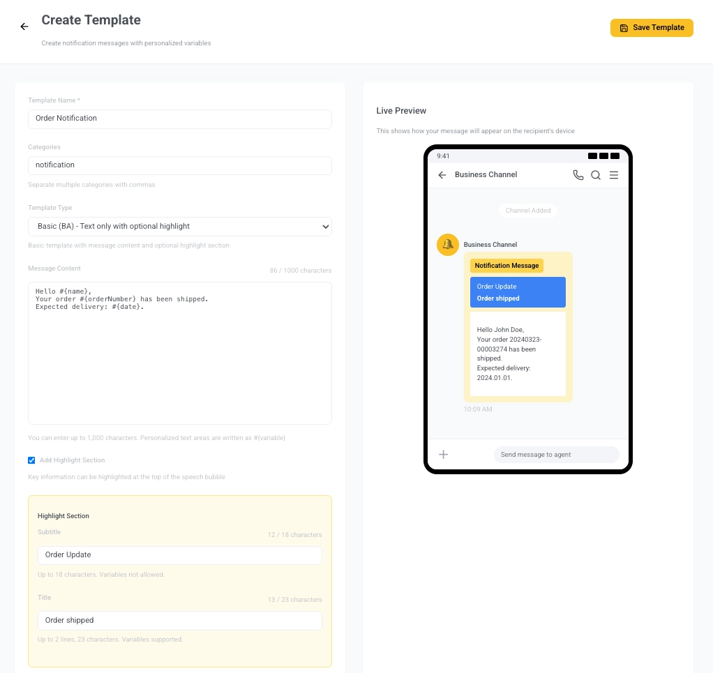Click the blue Order Update highlight block
This screenshot has width=713, height=673.
click(518, 292)
